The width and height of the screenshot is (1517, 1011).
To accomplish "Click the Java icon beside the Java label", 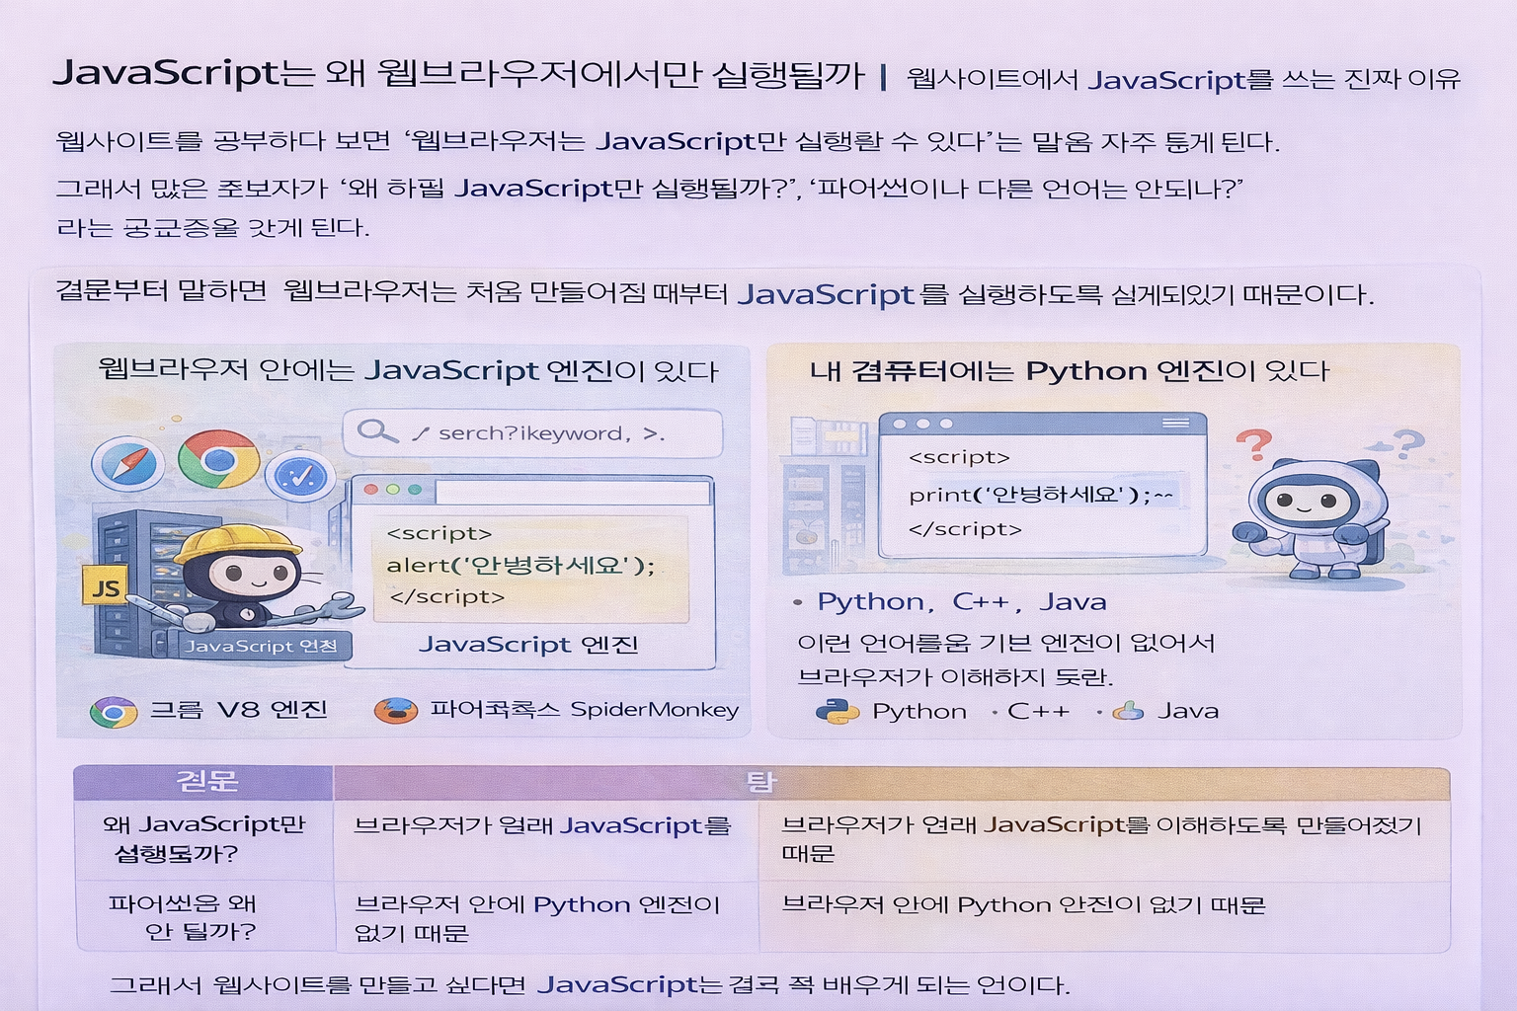I will 1128,711.
